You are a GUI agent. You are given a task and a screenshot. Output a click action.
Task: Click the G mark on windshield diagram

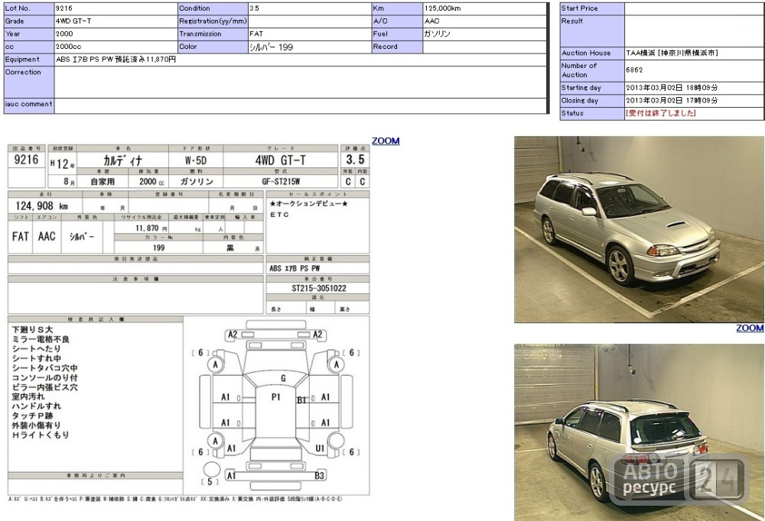[x=284, y=378]
